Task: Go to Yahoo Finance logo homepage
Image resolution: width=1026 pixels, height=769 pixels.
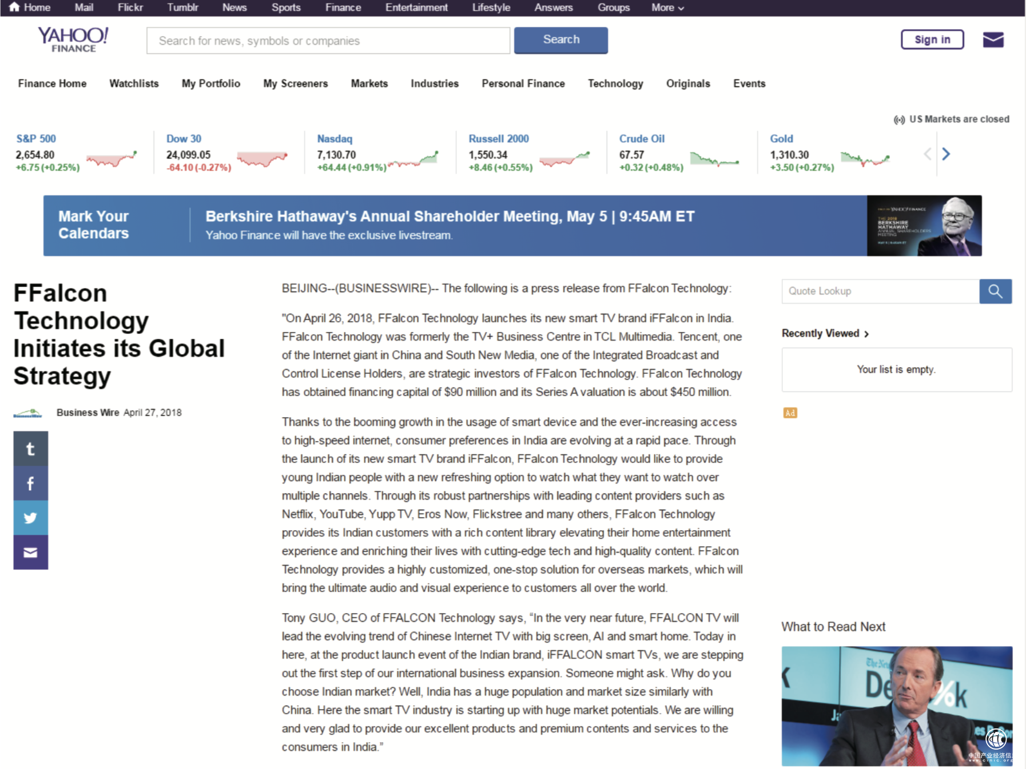Action: [73, 40]
